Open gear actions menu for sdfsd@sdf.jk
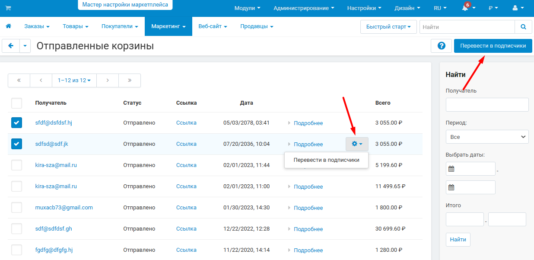Image resolution: width=534 pixels, height=260 pixels. pyautogui.click(x=357, y=144)
